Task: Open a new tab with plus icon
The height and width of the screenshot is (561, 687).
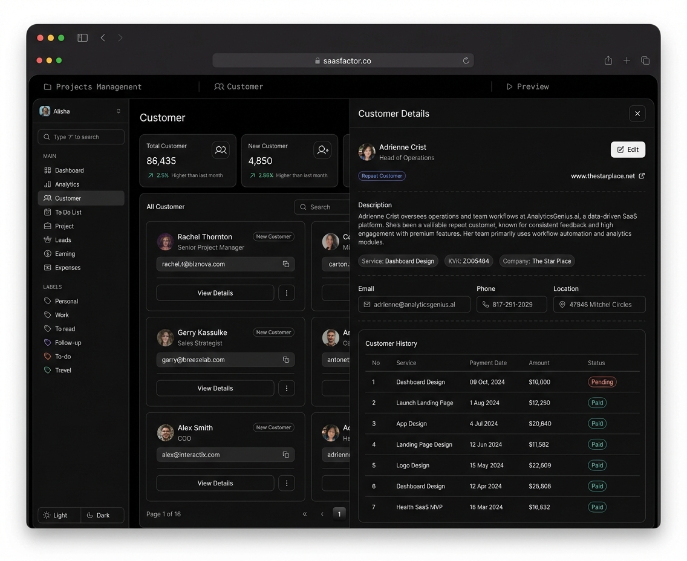Action: point(627,60)
